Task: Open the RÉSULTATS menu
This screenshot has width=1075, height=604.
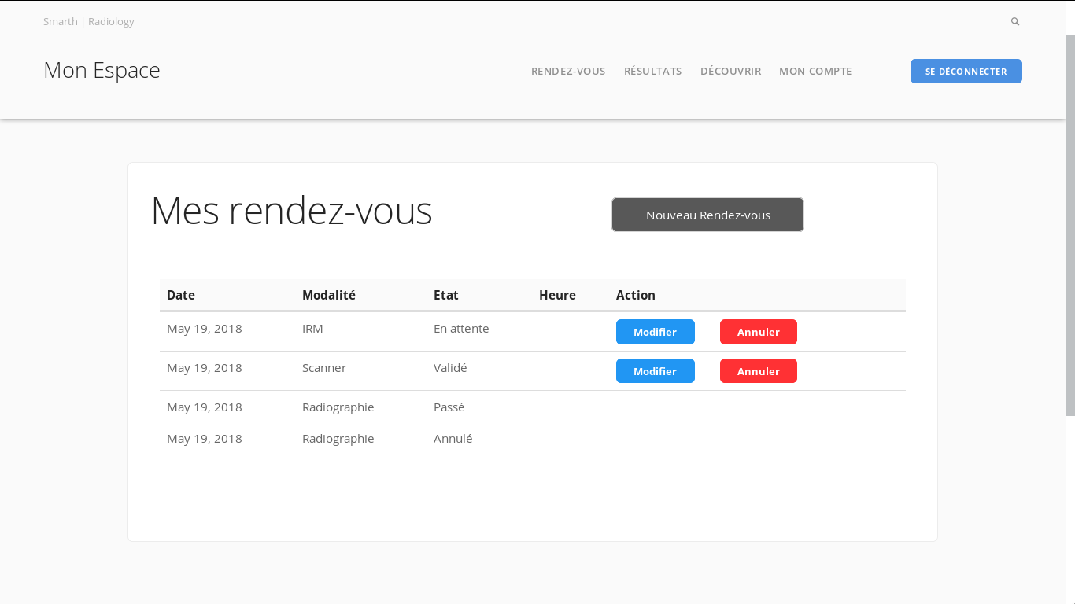Action: point(653,71)
